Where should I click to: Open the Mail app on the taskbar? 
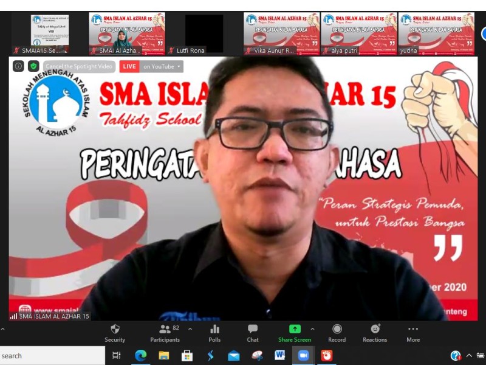pyautogui.click(x=234, y=356)
